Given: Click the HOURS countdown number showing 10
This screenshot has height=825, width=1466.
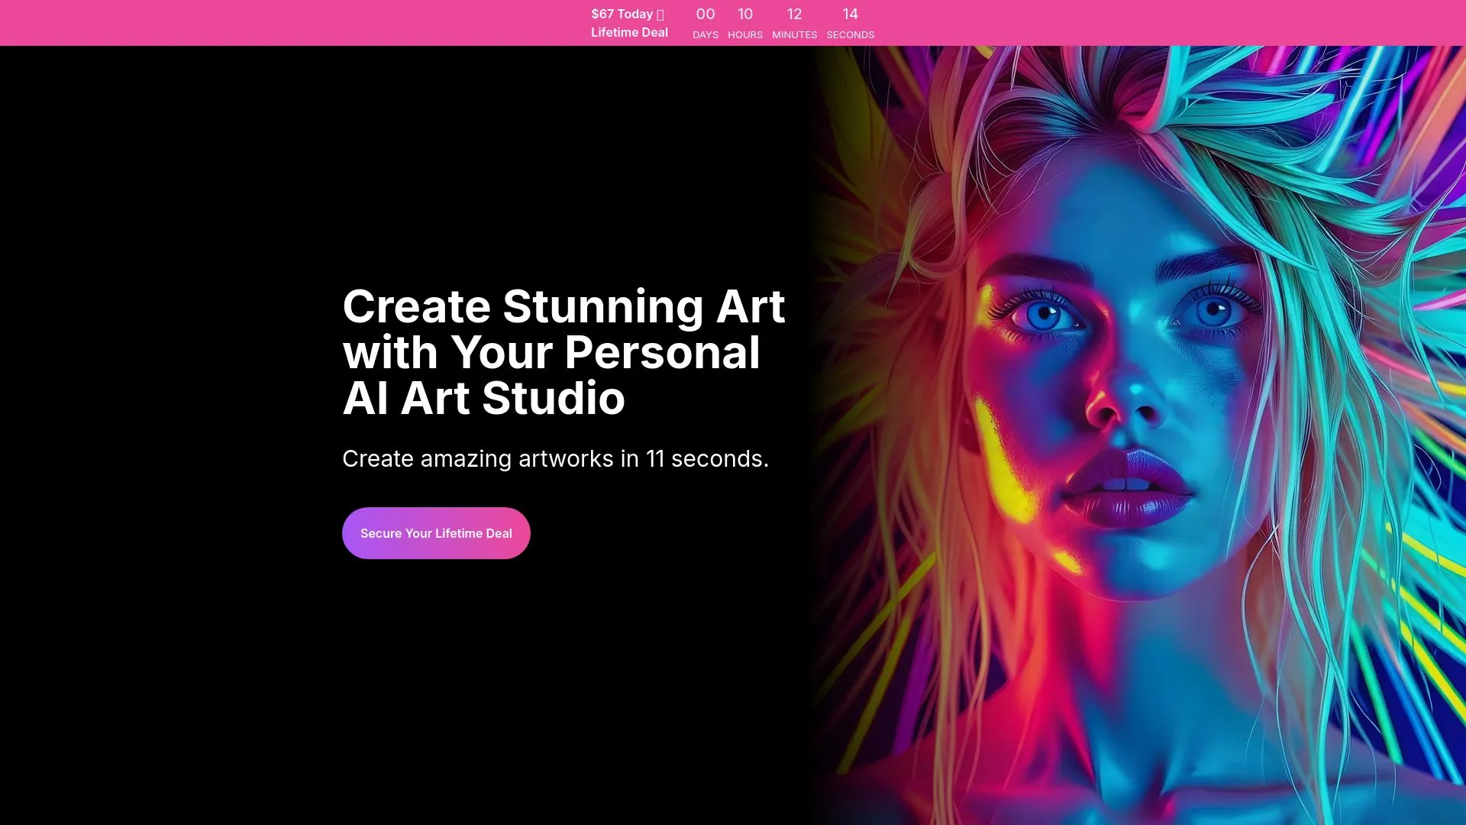Looking at the screenshot, I should [744, 14].
